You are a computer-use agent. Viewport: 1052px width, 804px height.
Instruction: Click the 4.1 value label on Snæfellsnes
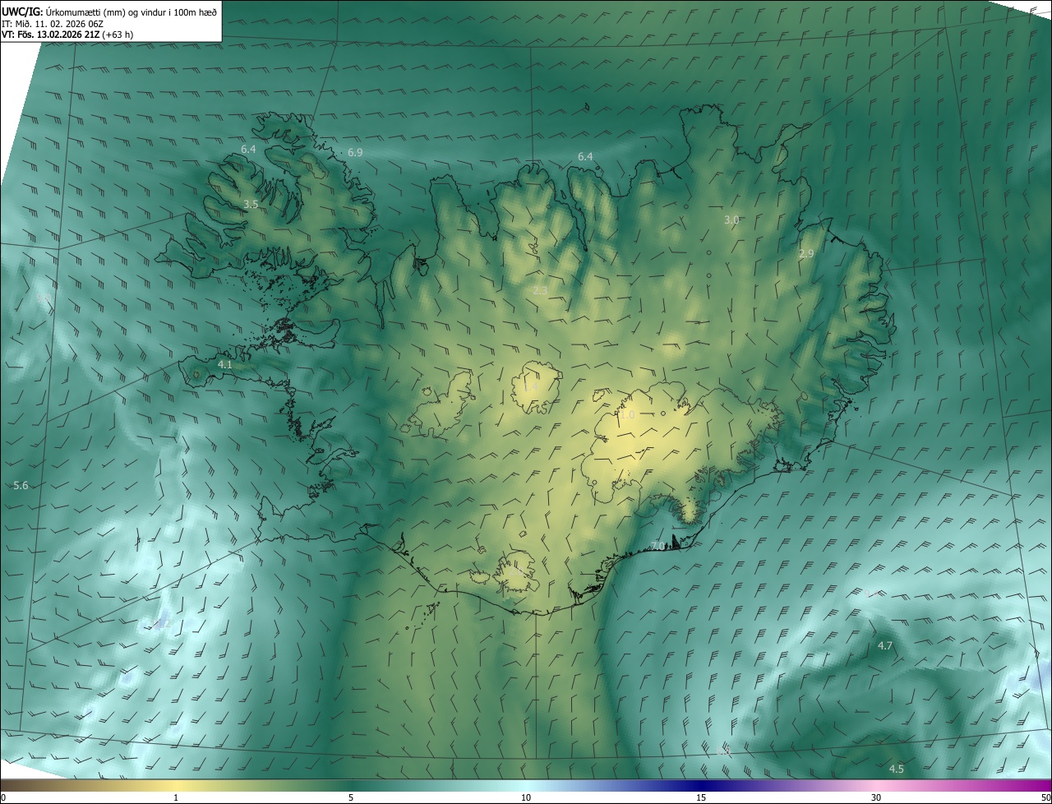(x=225, y=364)
